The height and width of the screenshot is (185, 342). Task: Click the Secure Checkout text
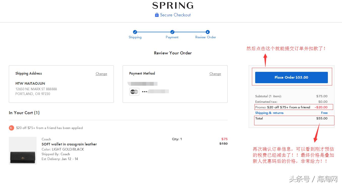pos(175,15)
